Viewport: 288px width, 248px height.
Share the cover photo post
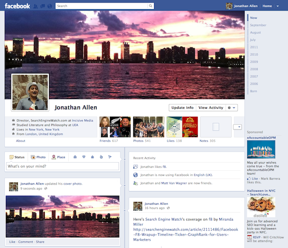tap(40, 242)
